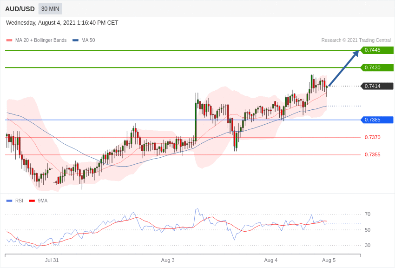
Task: Click the RSI legend label
Action: click(19, 201)
